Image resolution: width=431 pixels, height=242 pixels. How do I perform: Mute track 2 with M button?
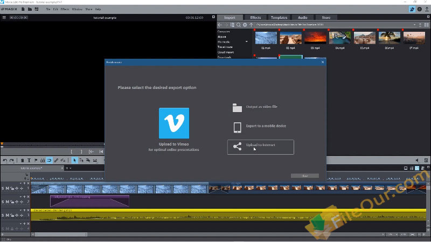pyautogui.click(x=8, y=202)
